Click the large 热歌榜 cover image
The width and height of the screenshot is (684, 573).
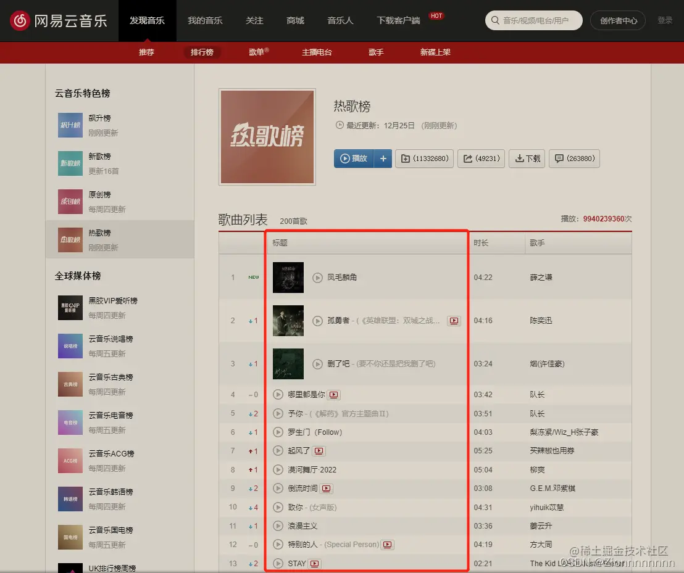point(267,137)
